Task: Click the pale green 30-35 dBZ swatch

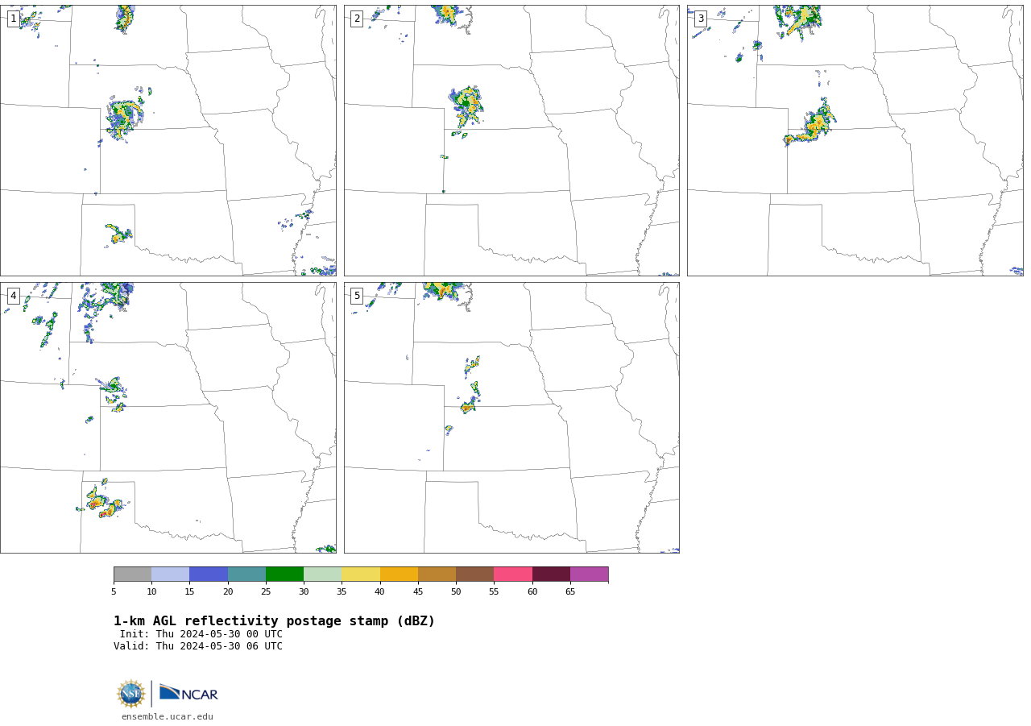Action: point(323,575)
